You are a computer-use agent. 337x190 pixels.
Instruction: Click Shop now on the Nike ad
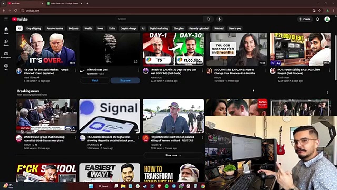[x=125, y=80]
